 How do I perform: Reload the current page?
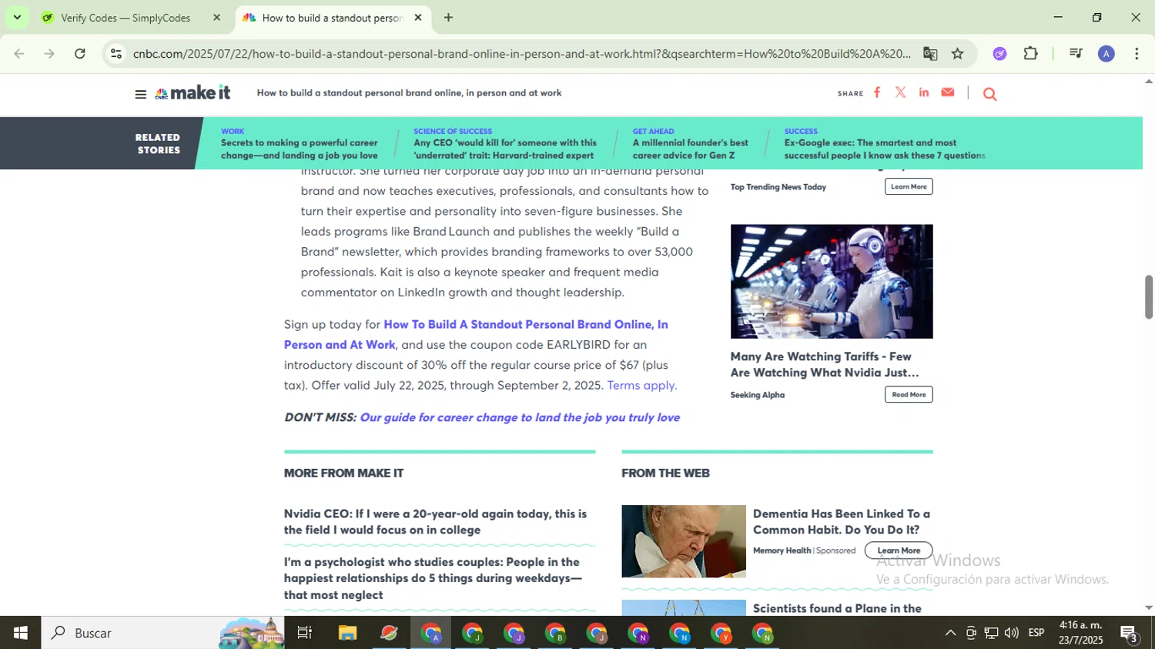click(x=80, y=54)
